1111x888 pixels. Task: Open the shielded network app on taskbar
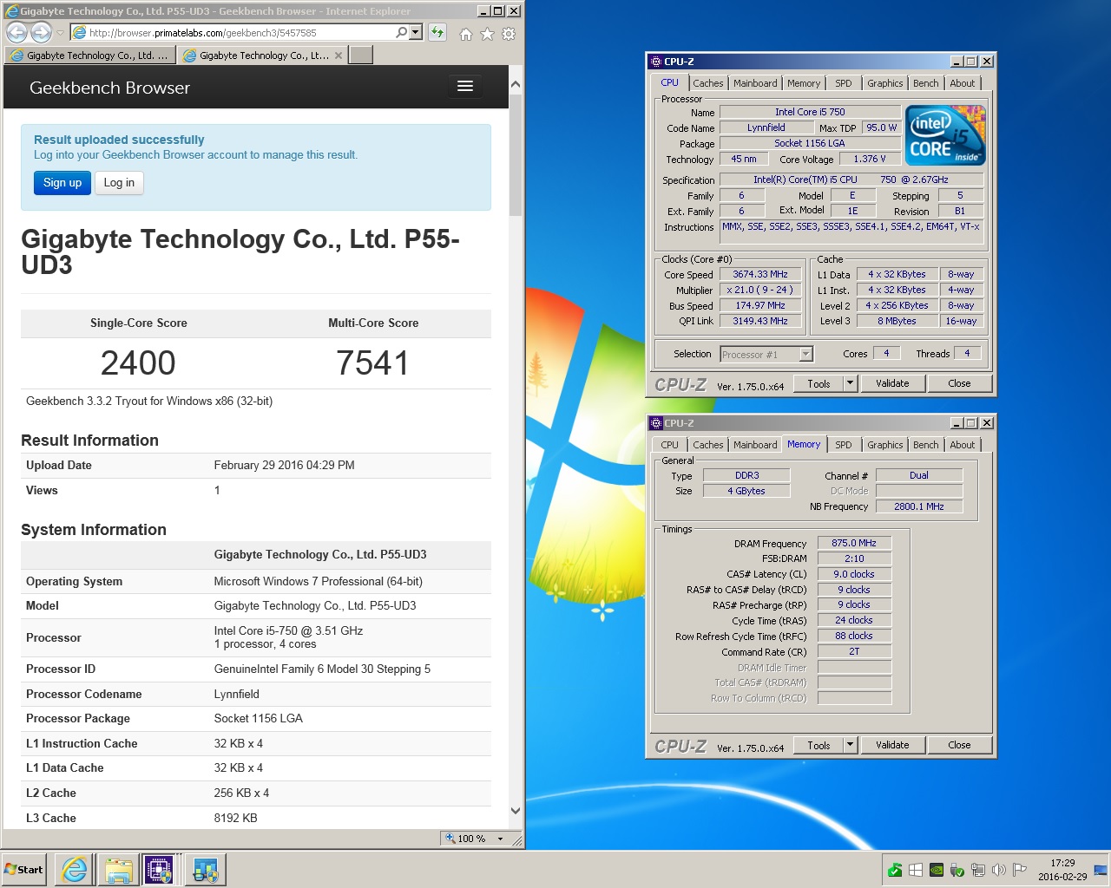point(206,869)
